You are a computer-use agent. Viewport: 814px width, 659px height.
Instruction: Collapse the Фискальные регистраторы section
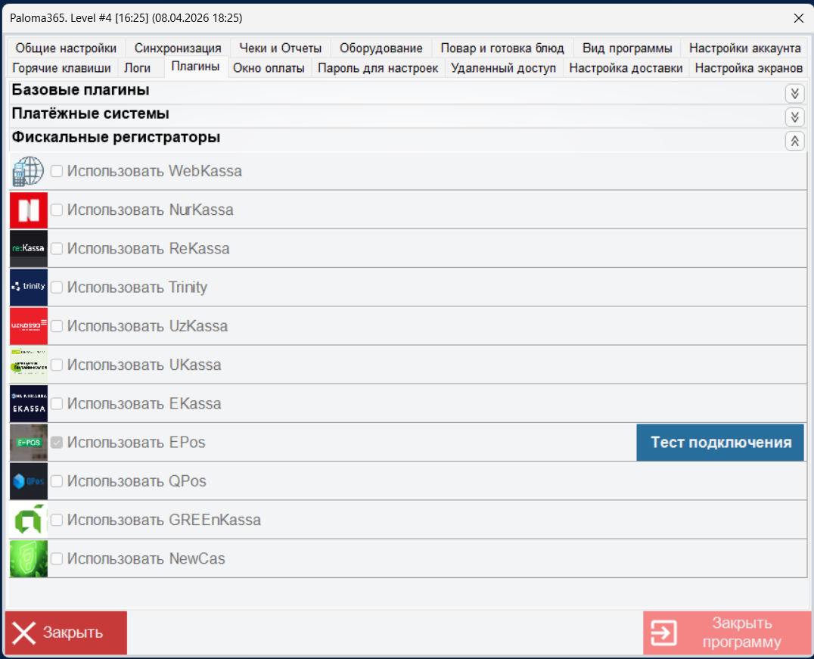pyautogui.click(x=794, y=141)
